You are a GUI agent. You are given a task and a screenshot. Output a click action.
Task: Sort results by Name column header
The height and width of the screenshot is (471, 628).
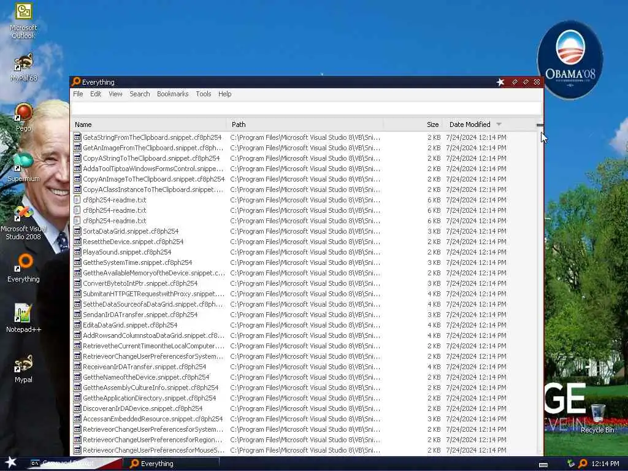148,124
